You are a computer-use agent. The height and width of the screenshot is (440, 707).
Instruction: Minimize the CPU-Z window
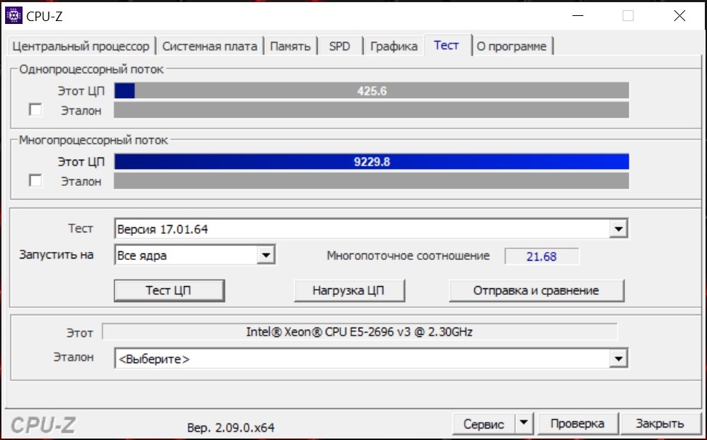(578, 16)
